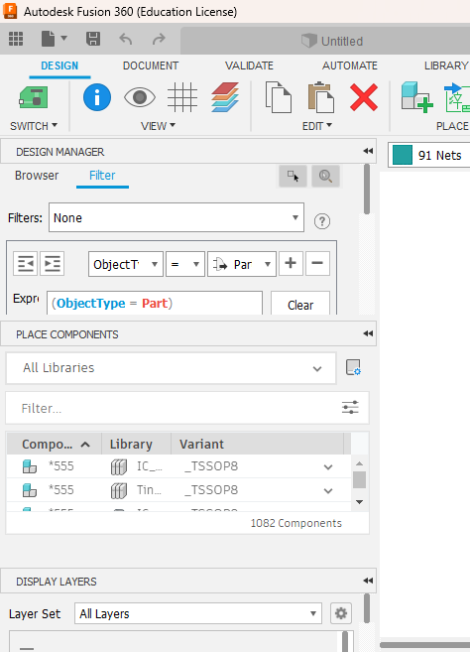Image resolution: width=470 pixels, height=652 pixels.
Task: Open the library manager icon
Action: pyautogui.click(x=353, y=367)
